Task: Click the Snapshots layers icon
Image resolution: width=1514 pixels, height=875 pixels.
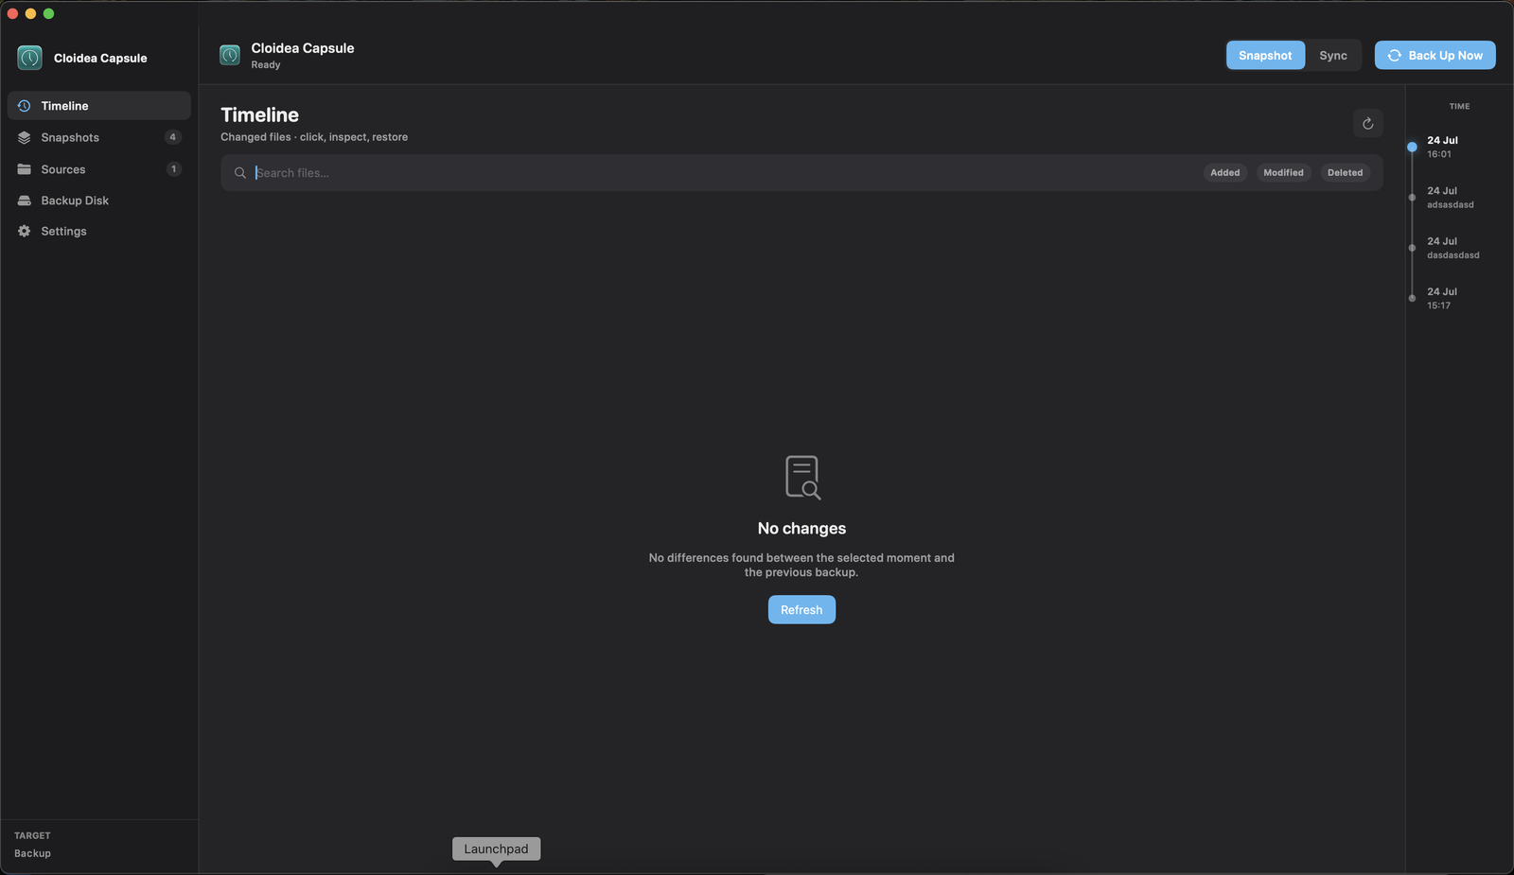Action: (x=25, y=137)
